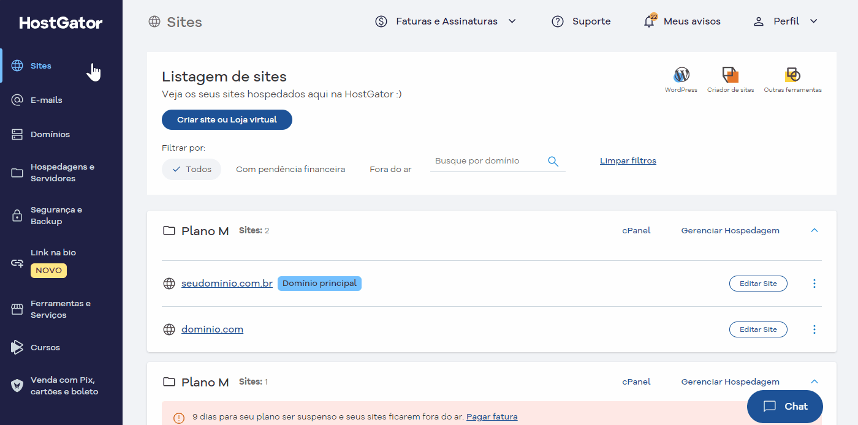Click folder icon of second Plano M
Image resolution: width=858 pixels, height=425 pixels.
(x=169, y=382)
